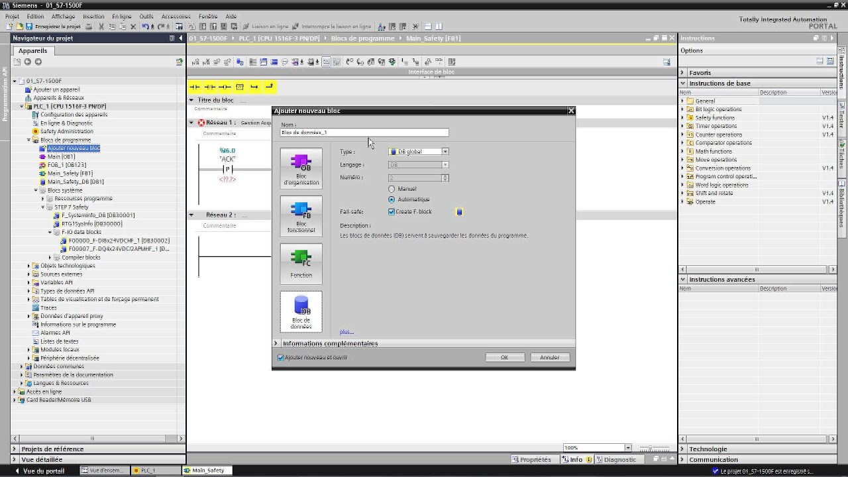Insert an open branch from favorites

click(254, 87)
